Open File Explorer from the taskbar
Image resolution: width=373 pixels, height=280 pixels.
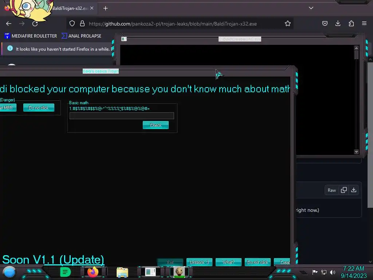point(122,272)
